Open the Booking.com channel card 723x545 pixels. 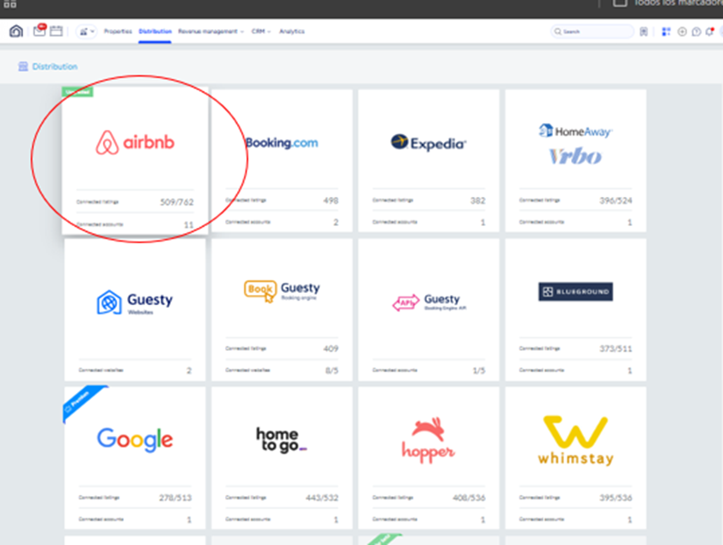(x=282, y=161)
